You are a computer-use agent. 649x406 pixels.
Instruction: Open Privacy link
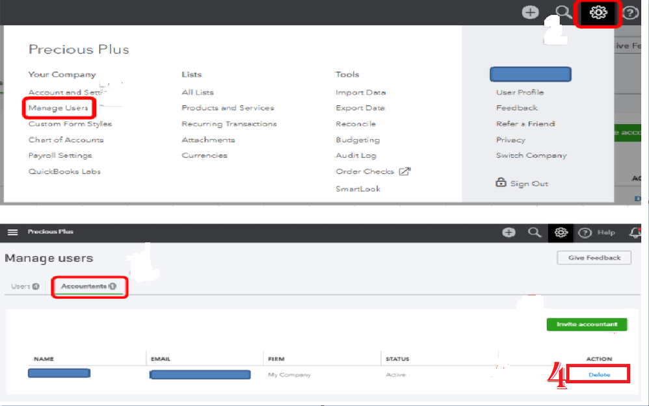pos(510,140)
